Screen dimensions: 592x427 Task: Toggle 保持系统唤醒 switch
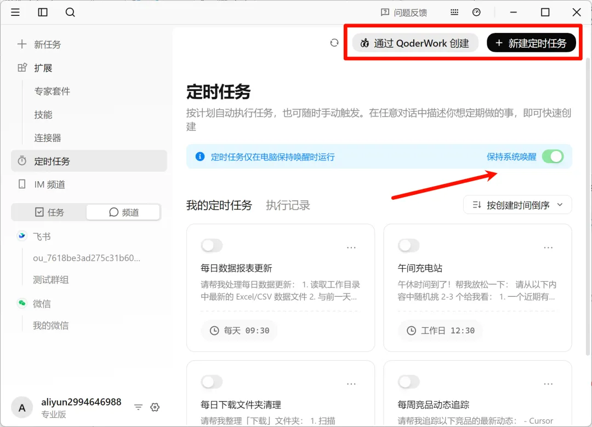(553, 157)
